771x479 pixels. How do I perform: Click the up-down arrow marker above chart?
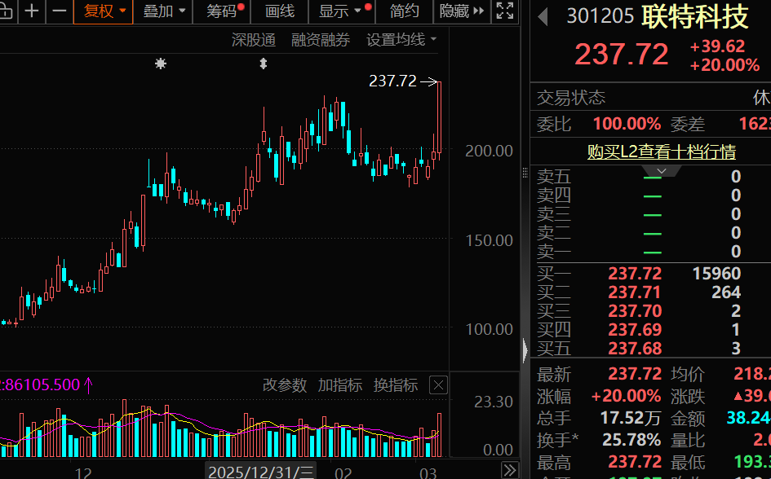pos(263,64)
